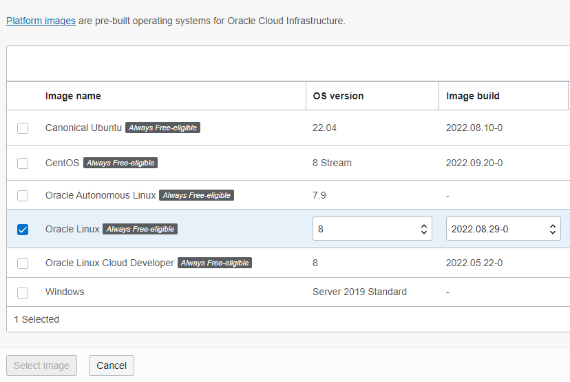
Task: Click the Server 2019 Standard cell
Action: pyautogui.click(x=359, y=292)
